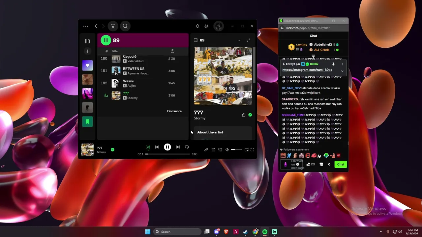Viewport: 422px width, 237px height.
Task: Show lyrics with the microphone icon
Action: coord(206,150)
